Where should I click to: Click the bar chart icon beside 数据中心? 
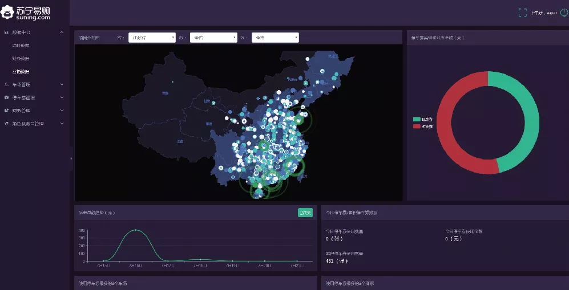coord(6,32)
